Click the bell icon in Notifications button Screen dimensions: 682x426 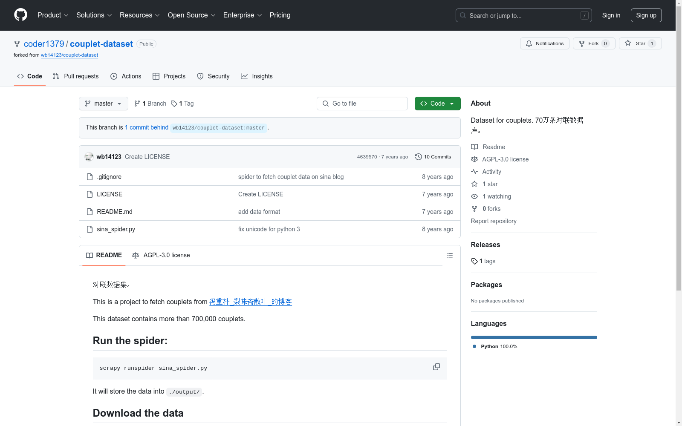[529, 43]
